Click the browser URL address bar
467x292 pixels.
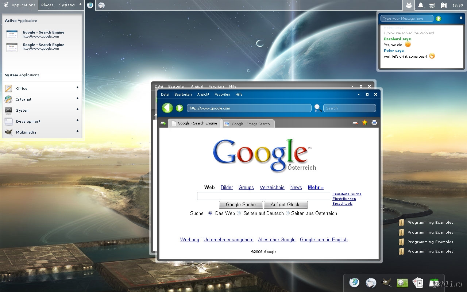pyautogui.click(x=249, y=108)
